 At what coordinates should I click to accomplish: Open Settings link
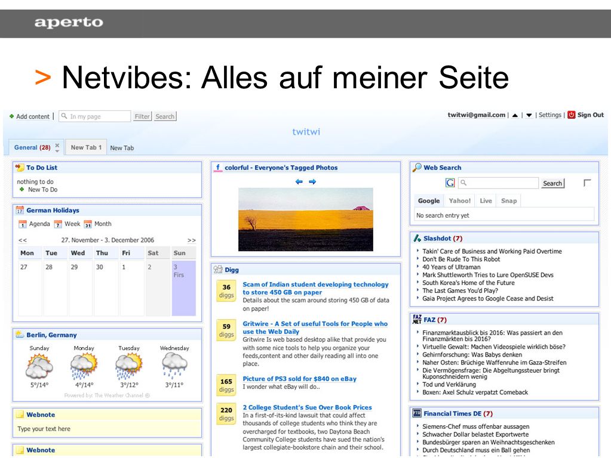click(550, 114)
